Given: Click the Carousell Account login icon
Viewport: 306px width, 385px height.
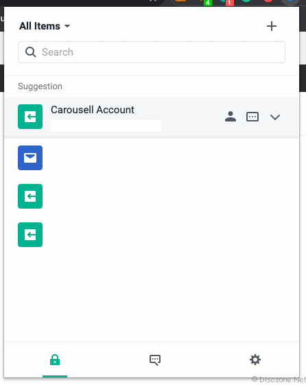Looking at the screenshot, I should pyautogui.click(x=30, y=117).
